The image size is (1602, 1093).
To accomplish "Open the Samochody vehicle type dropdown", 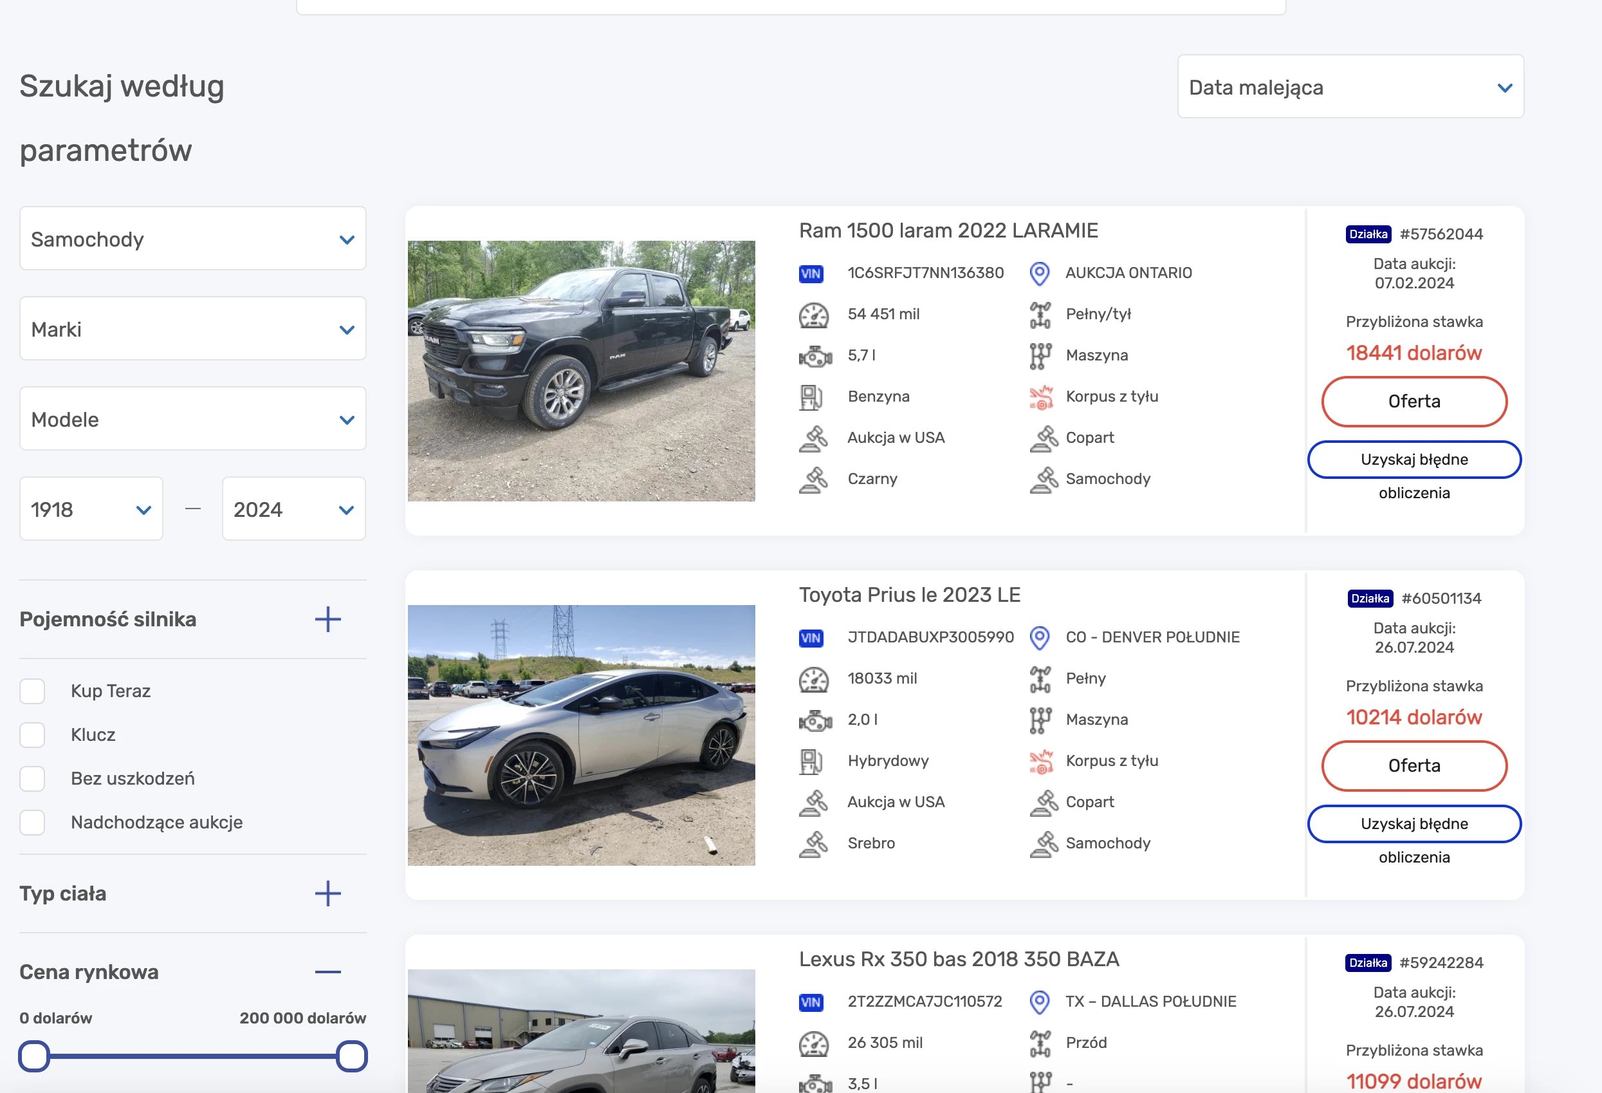I will coord(192,239).
